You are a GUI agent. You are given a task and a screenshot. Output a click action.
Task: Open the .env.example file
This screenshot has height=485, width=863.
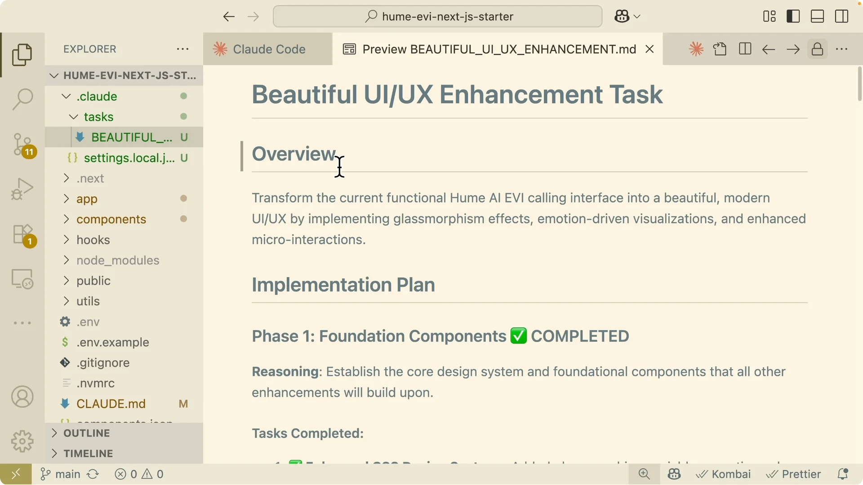point(124,342)
